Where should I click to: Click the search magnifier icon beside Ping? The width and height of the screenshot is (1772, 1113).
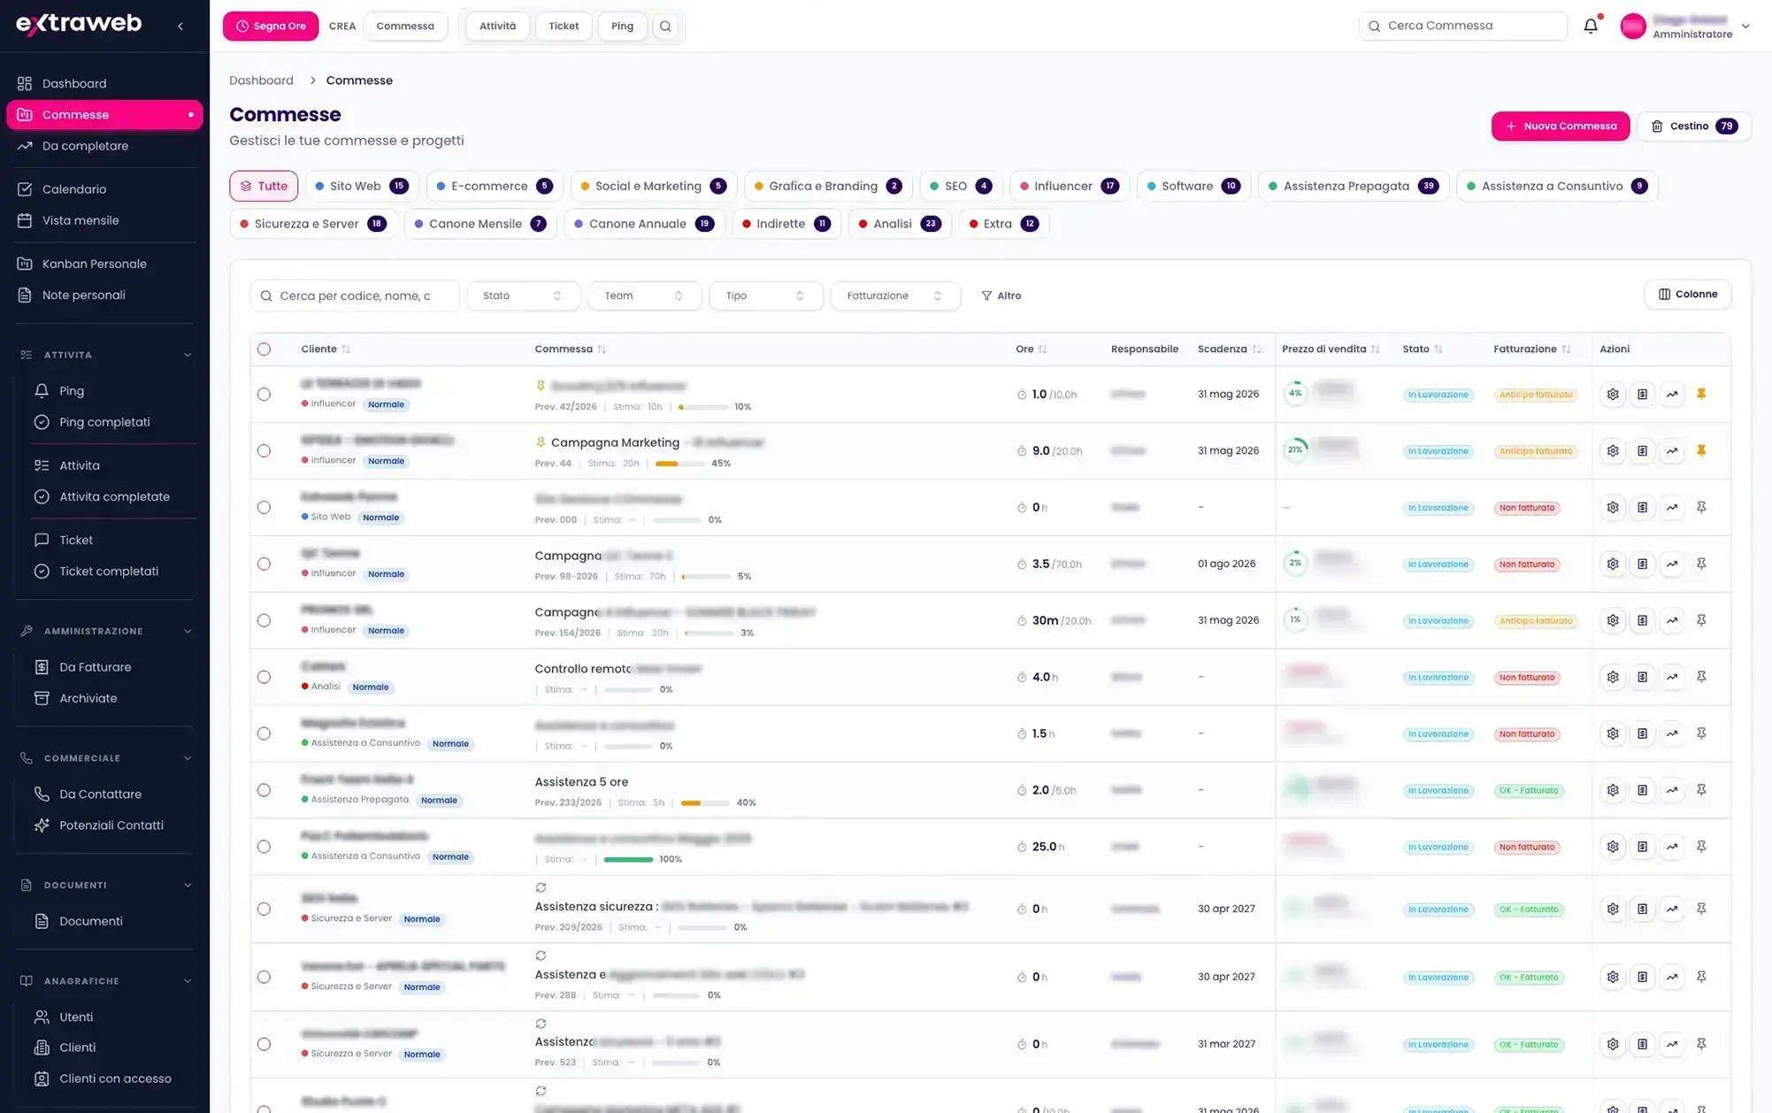click(665, 26)
